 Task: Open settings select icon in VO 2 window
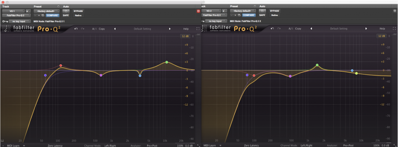click(239, 15)
